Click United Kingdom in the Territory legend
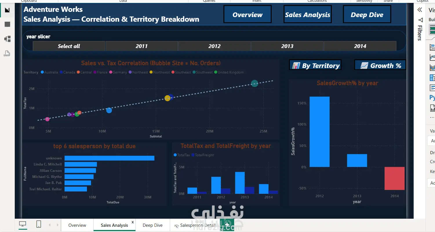The image size is (435, 232). [229, 72]
